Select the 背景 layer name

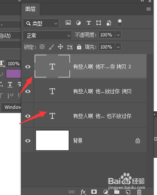click(x=78, y=141)
